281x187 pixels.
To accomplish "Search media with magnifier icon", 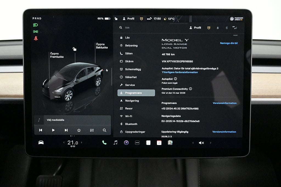I will (104, 130).
